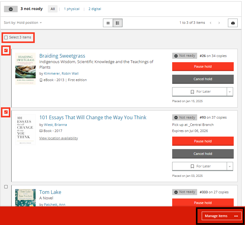The width and height of the screenshot is (245, 225).
Task: Open the Braiding Sweetgrass title link
Action: coord(62,56)
